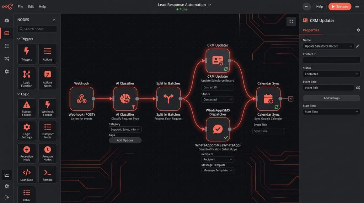Click the CRM Updater node on canvas
Screen dimensions: 364x203
(218, 61)
